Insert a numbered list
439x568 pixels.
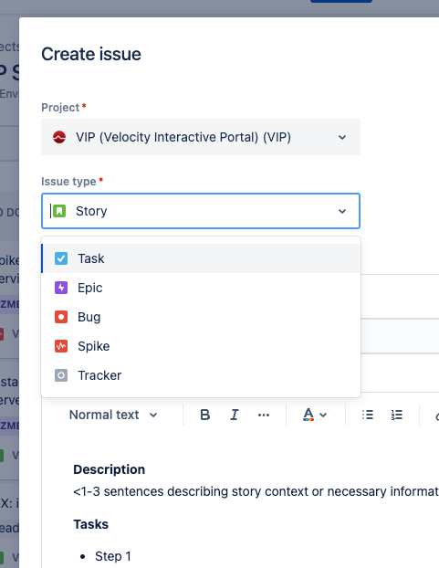(x=397, y=415)
